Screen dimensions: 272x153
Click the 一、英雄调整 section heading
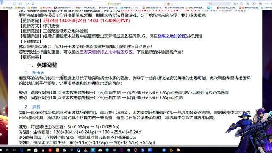coord(42,65)
